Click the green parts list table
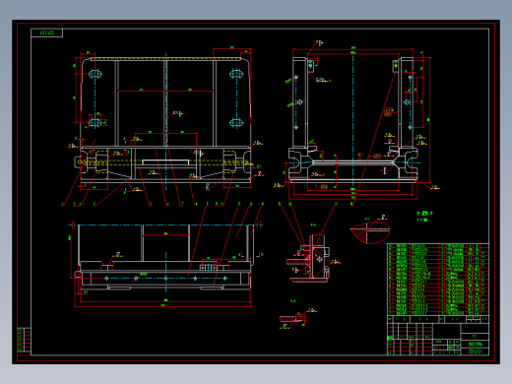This screenshot has width=512, height=384. coord(438,280)
